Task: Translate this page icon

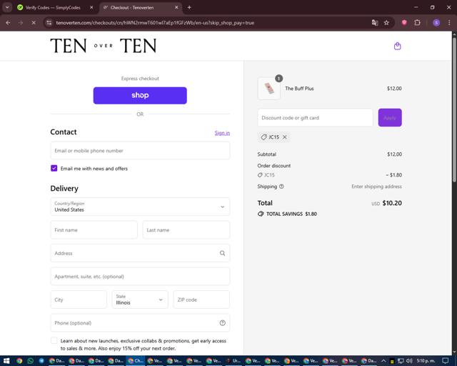Action: 375,23
